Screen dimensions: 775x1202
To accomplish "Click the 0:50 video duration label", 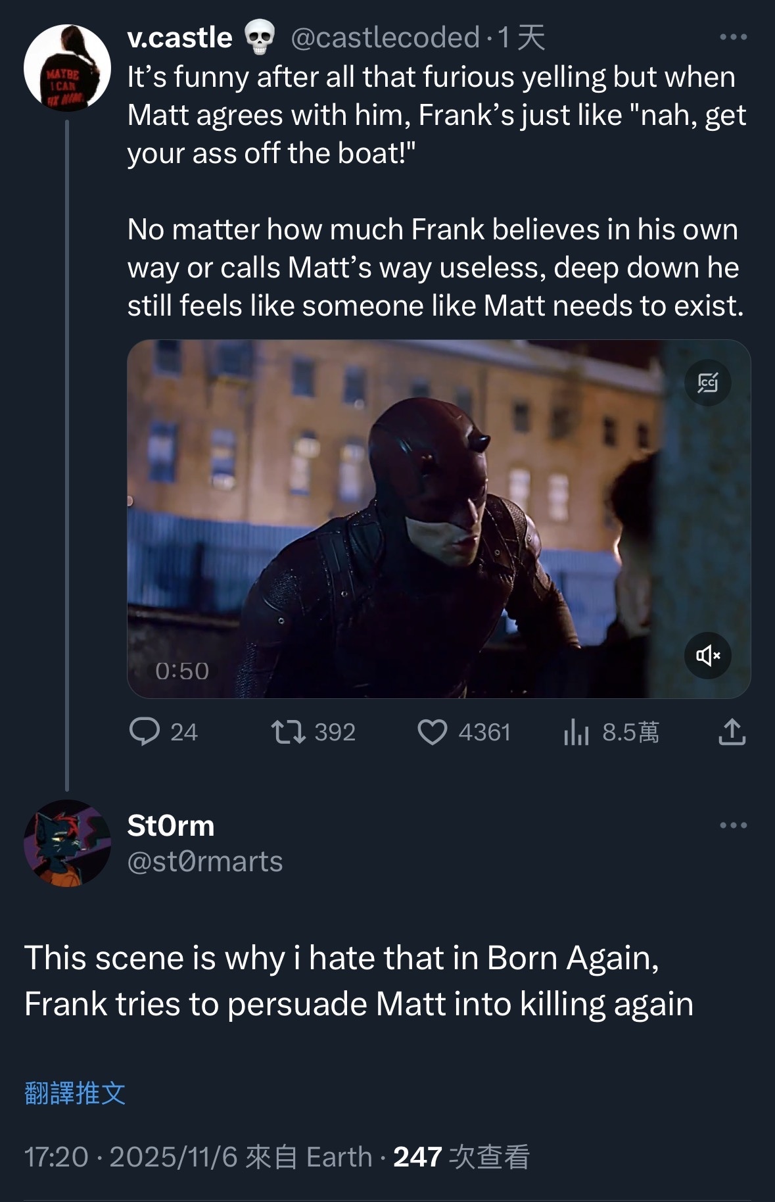I will 182,671.
